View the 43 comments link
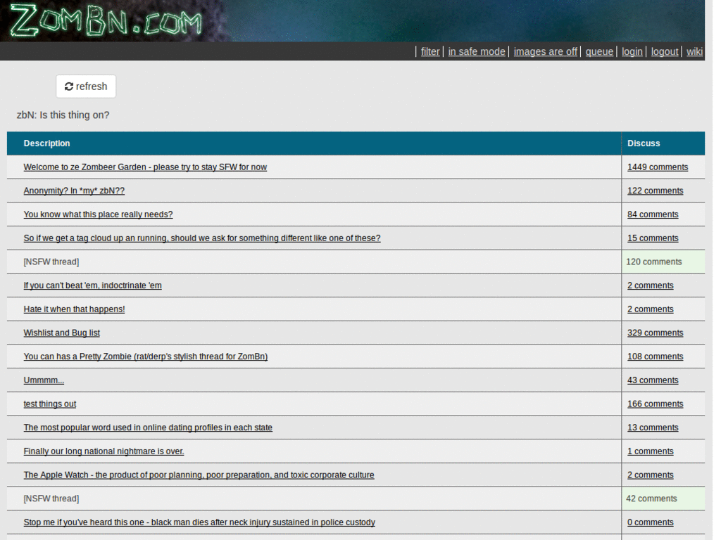 [653, 380]
